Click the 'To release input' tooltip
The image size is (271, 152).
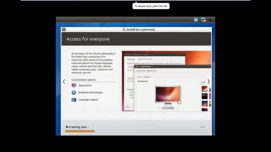[x=151, y=6]
